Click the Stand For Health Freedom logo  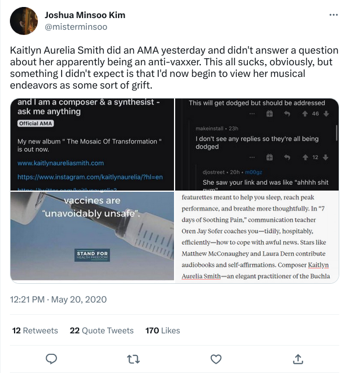(92, 255)
